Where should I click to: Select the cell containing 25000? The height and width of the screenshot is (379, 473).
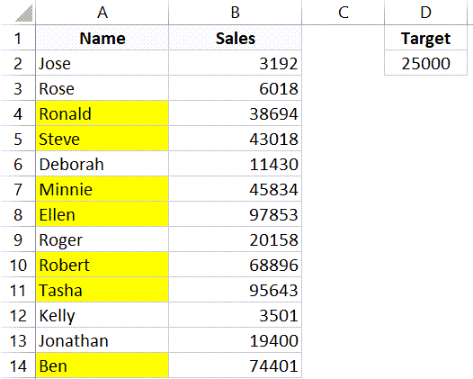pos(425,63)
